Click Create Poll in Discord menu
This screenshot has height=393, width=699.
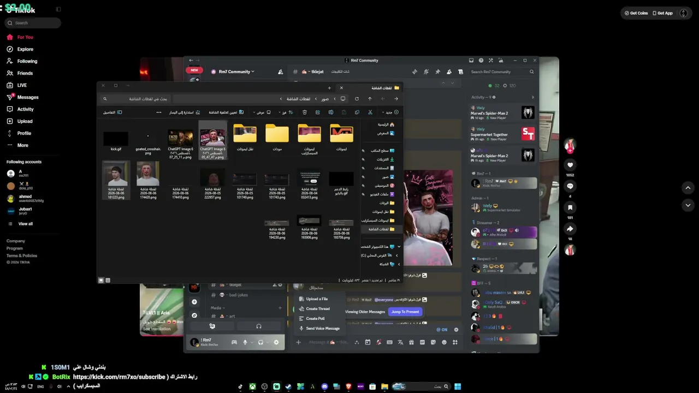315,319
